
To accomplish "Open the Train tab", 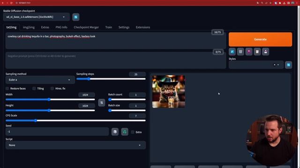I will click(x=108, y=27).
